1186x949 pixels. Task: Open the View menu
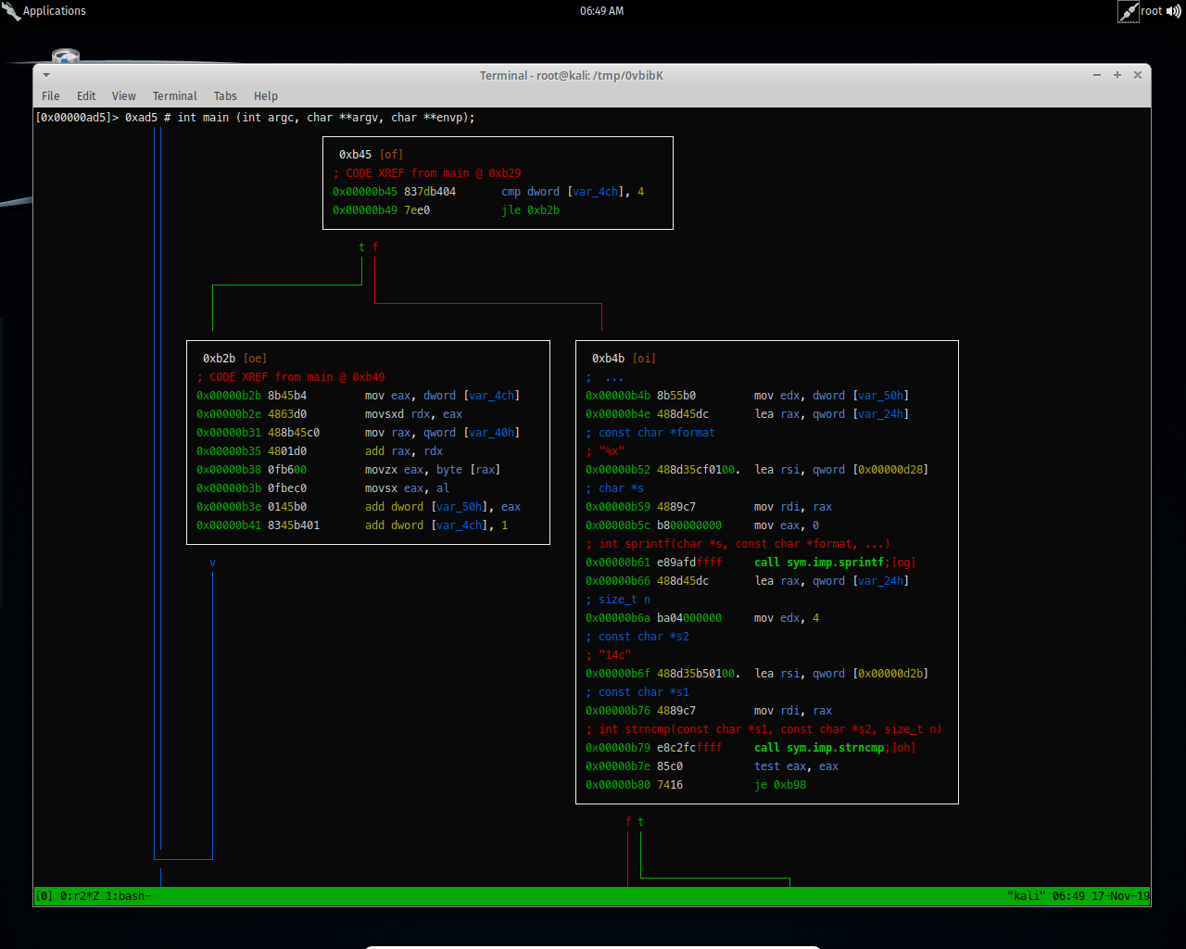tap(124, 96)
